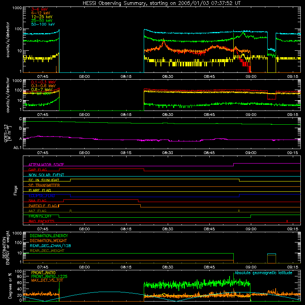Click the 'MAX_DET_VS_TOT' legend label

click(x=47, y=280)
